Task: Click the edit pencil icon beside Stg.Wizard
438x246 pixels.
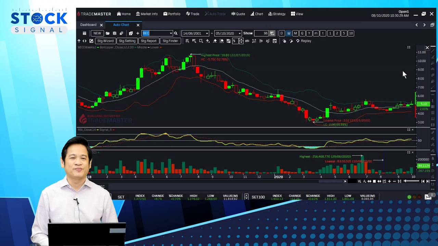Action: click(91, 41)
